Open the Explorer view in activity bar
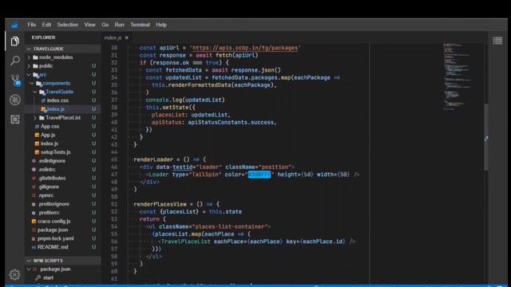Viewport: 511px width, 287px height. (14, 41)
